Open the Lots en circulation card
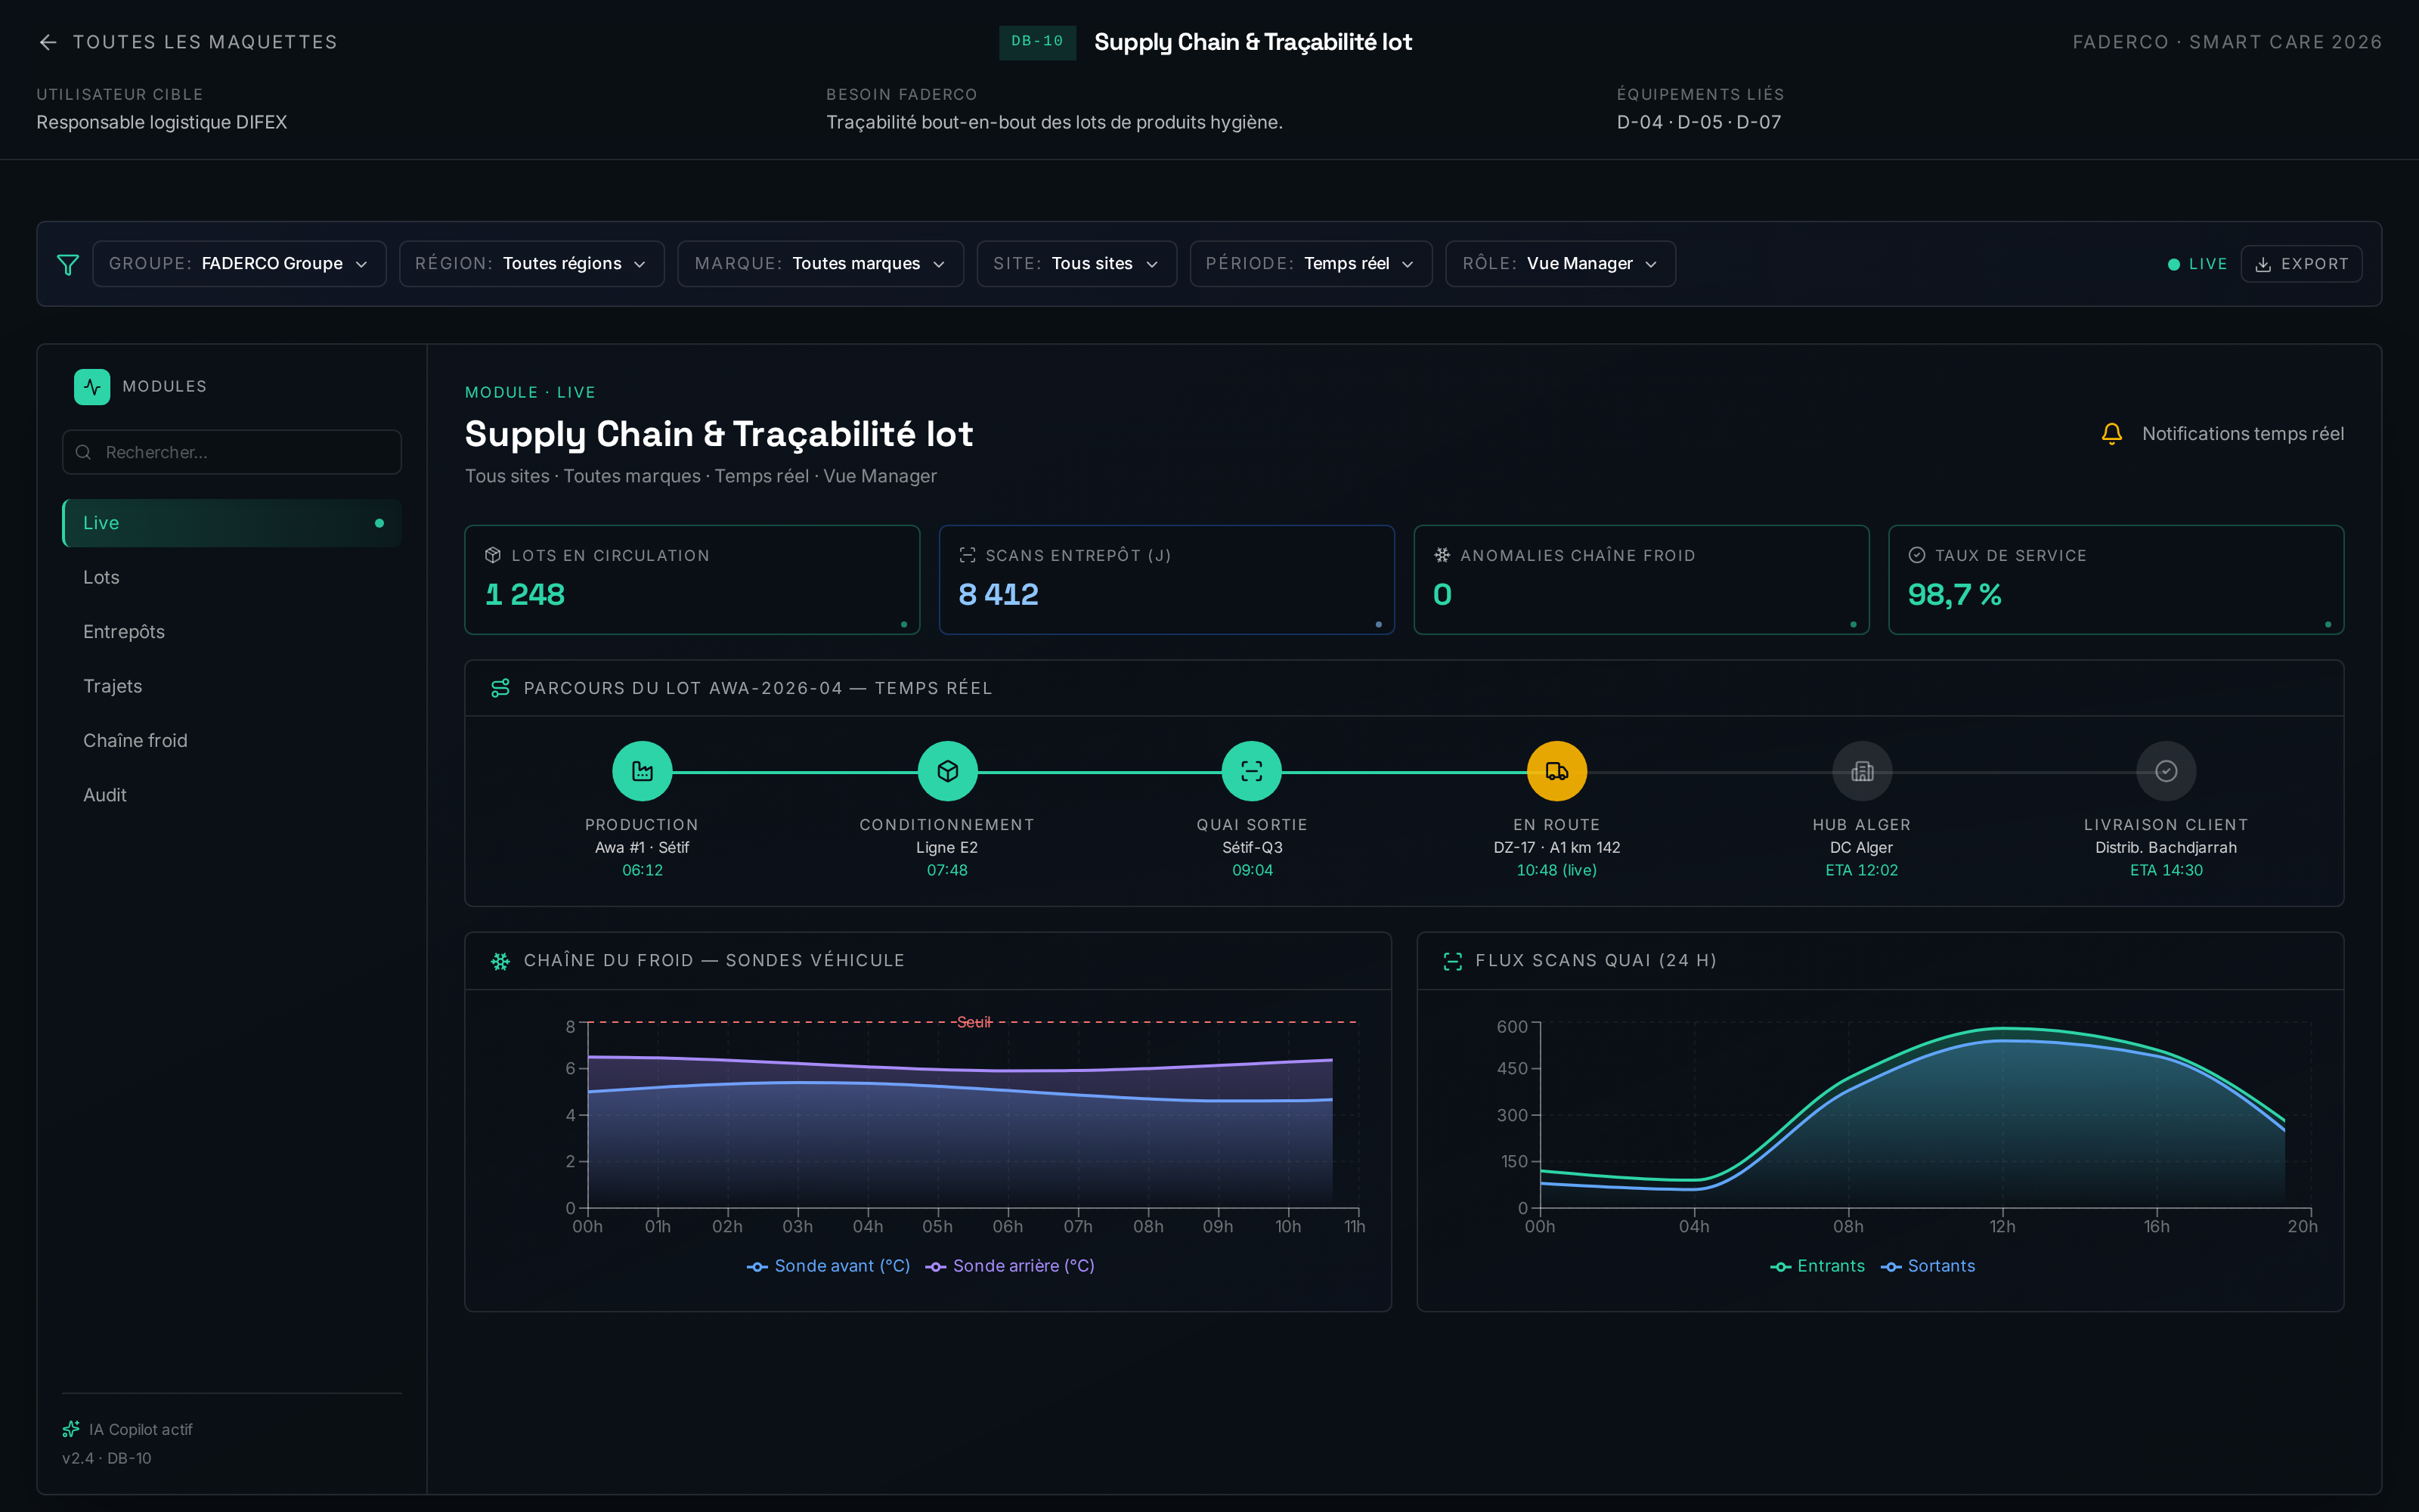Viewport: 2419px width, 1512px height. click(692, 580)
